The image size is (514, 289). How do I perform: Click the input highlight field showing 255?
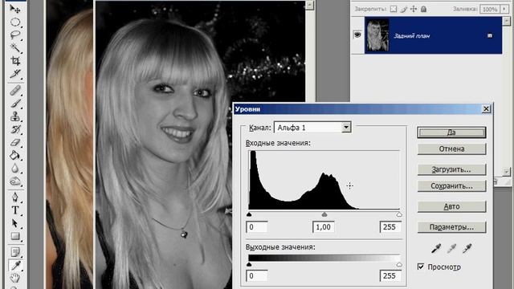coord(390,227)
